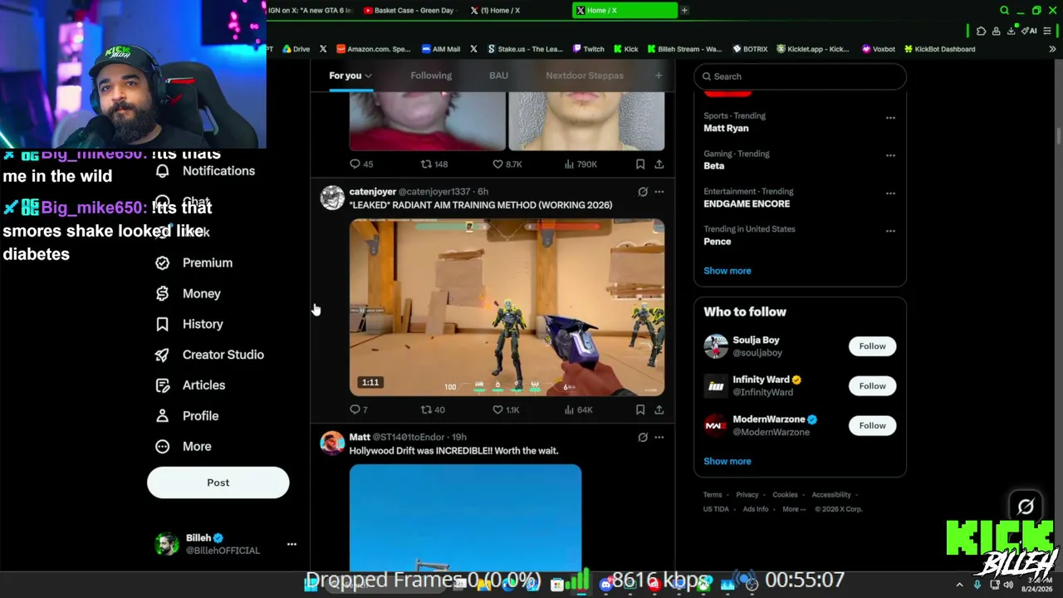Reply to the post with 45 replies
Image resolution: width=1063 pixels, height=598 pixels.
[x=361, y=164]
